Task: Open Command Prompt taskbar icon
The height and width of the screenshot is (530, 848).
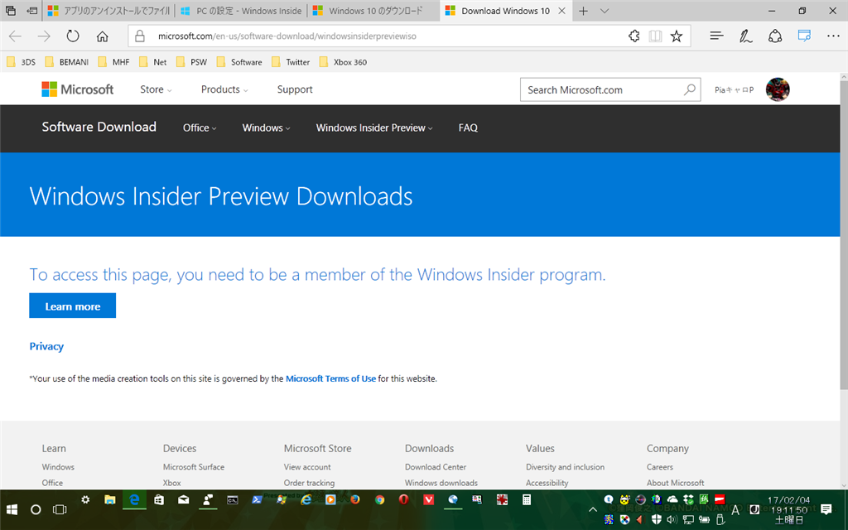Action: click(233, 499)
